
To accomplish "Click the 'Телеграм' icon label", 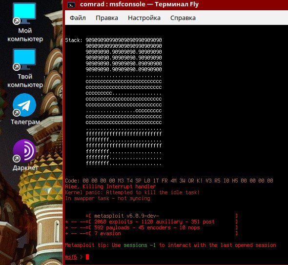I will (x=25, y=122).
